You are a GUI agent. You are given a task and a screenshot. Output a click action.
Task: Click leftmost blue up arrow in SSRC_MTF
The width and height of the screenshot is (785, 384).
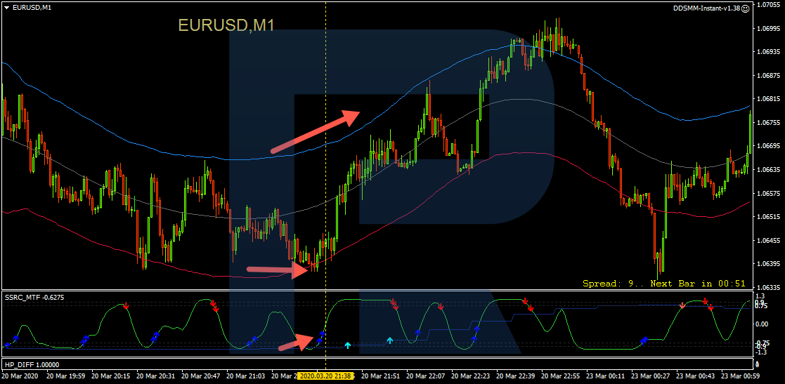(8, 345)
